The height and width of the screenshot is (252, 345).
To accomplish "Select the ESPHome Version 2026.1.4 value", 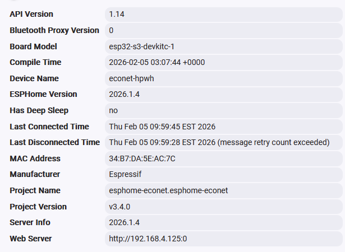I will coord(125,94).
